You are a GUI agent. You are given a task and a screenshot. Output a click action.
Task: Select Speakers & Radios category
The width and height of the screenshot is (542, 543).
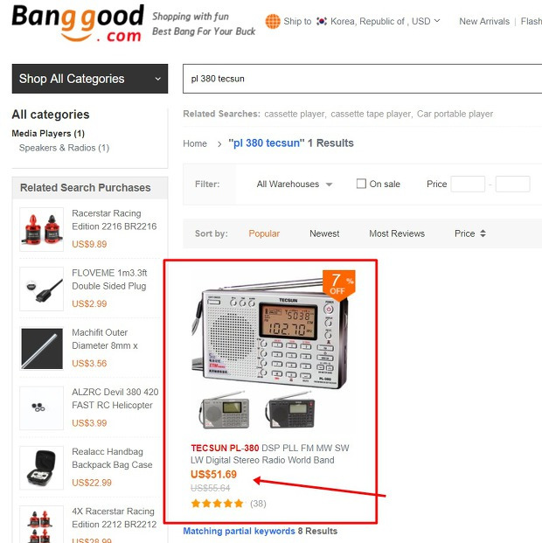point(64,148)
